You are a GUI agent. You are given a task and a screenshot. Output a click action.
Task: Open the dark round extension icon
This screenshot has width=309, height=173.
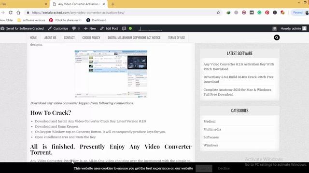(x=275, y=12)
